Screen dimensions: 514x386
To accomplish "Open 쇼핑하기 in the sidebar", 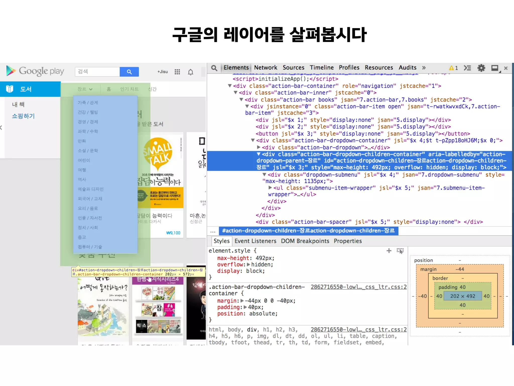I will pos(23,116).
